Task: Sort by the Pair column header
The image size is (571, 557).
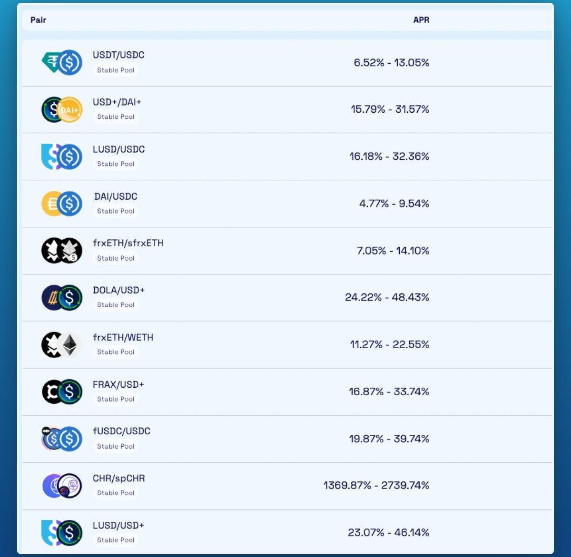Action: tap(38, 20)
